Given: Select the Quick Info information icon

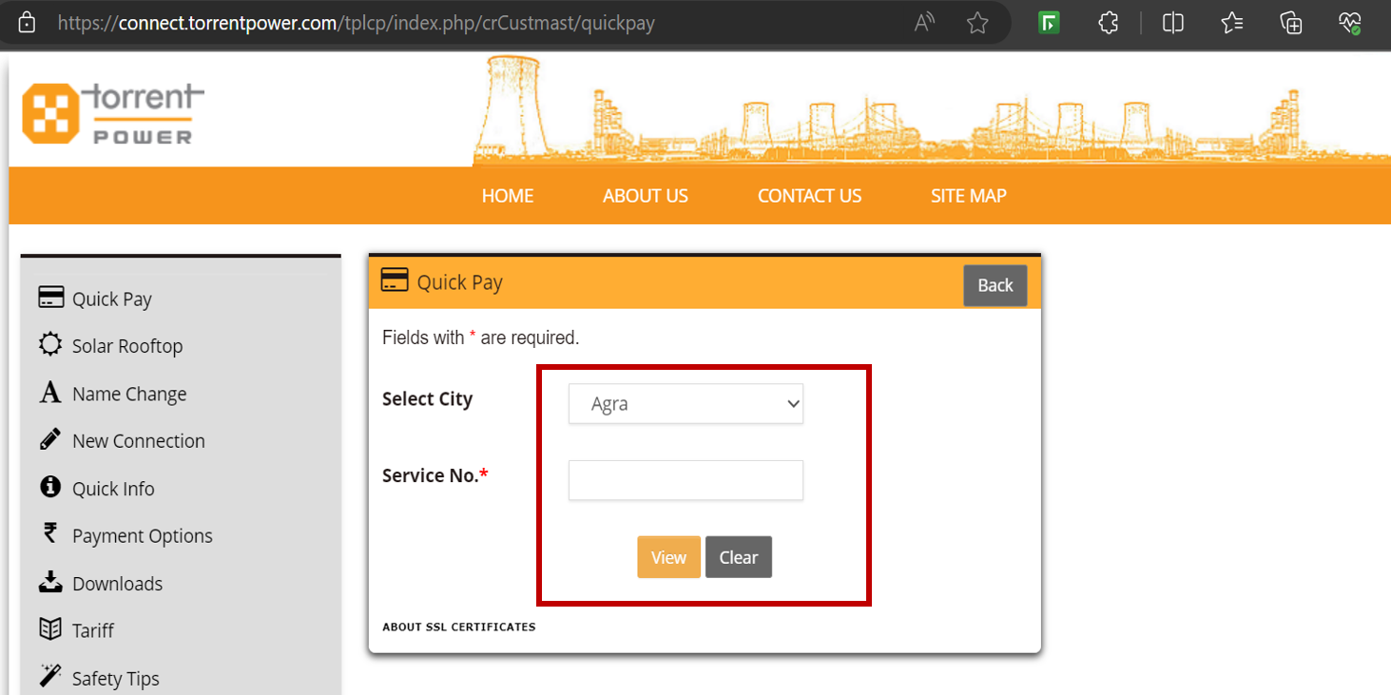Looking at the screenshot, I should pyautogui.click(x=49, y=488).
